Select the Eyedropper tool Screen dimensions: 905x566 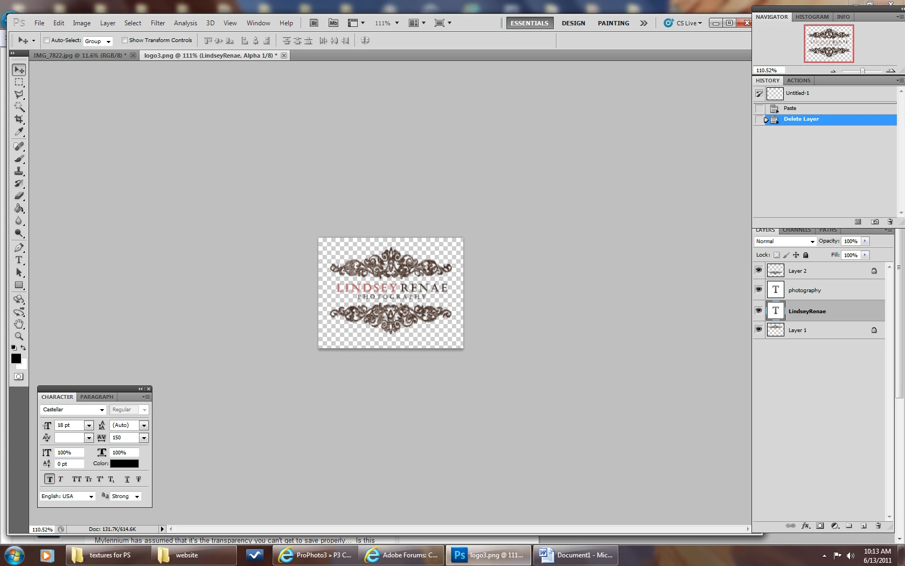[19, 132]
